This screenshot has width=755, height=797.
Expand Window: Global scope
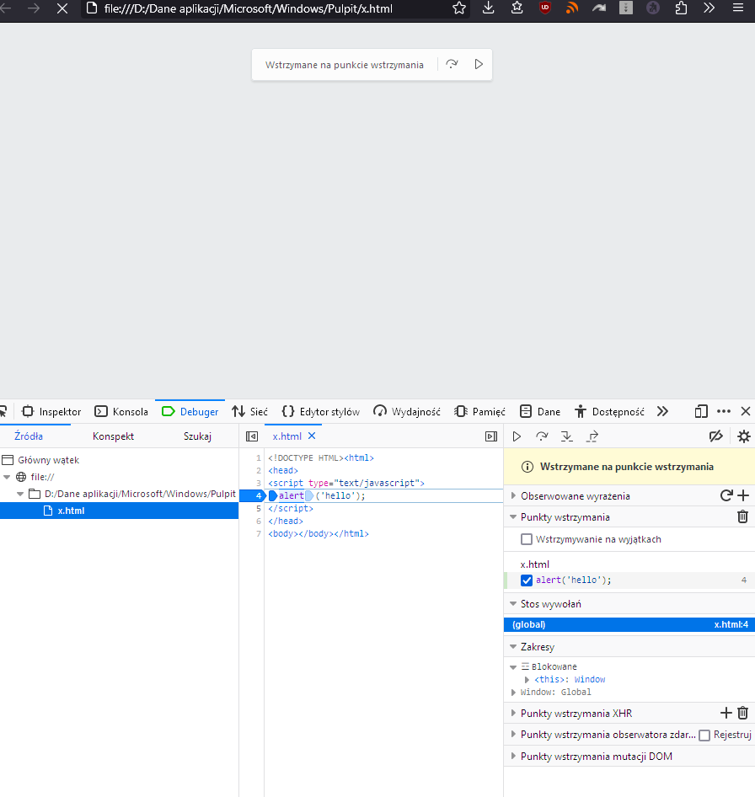pos(513,693)
